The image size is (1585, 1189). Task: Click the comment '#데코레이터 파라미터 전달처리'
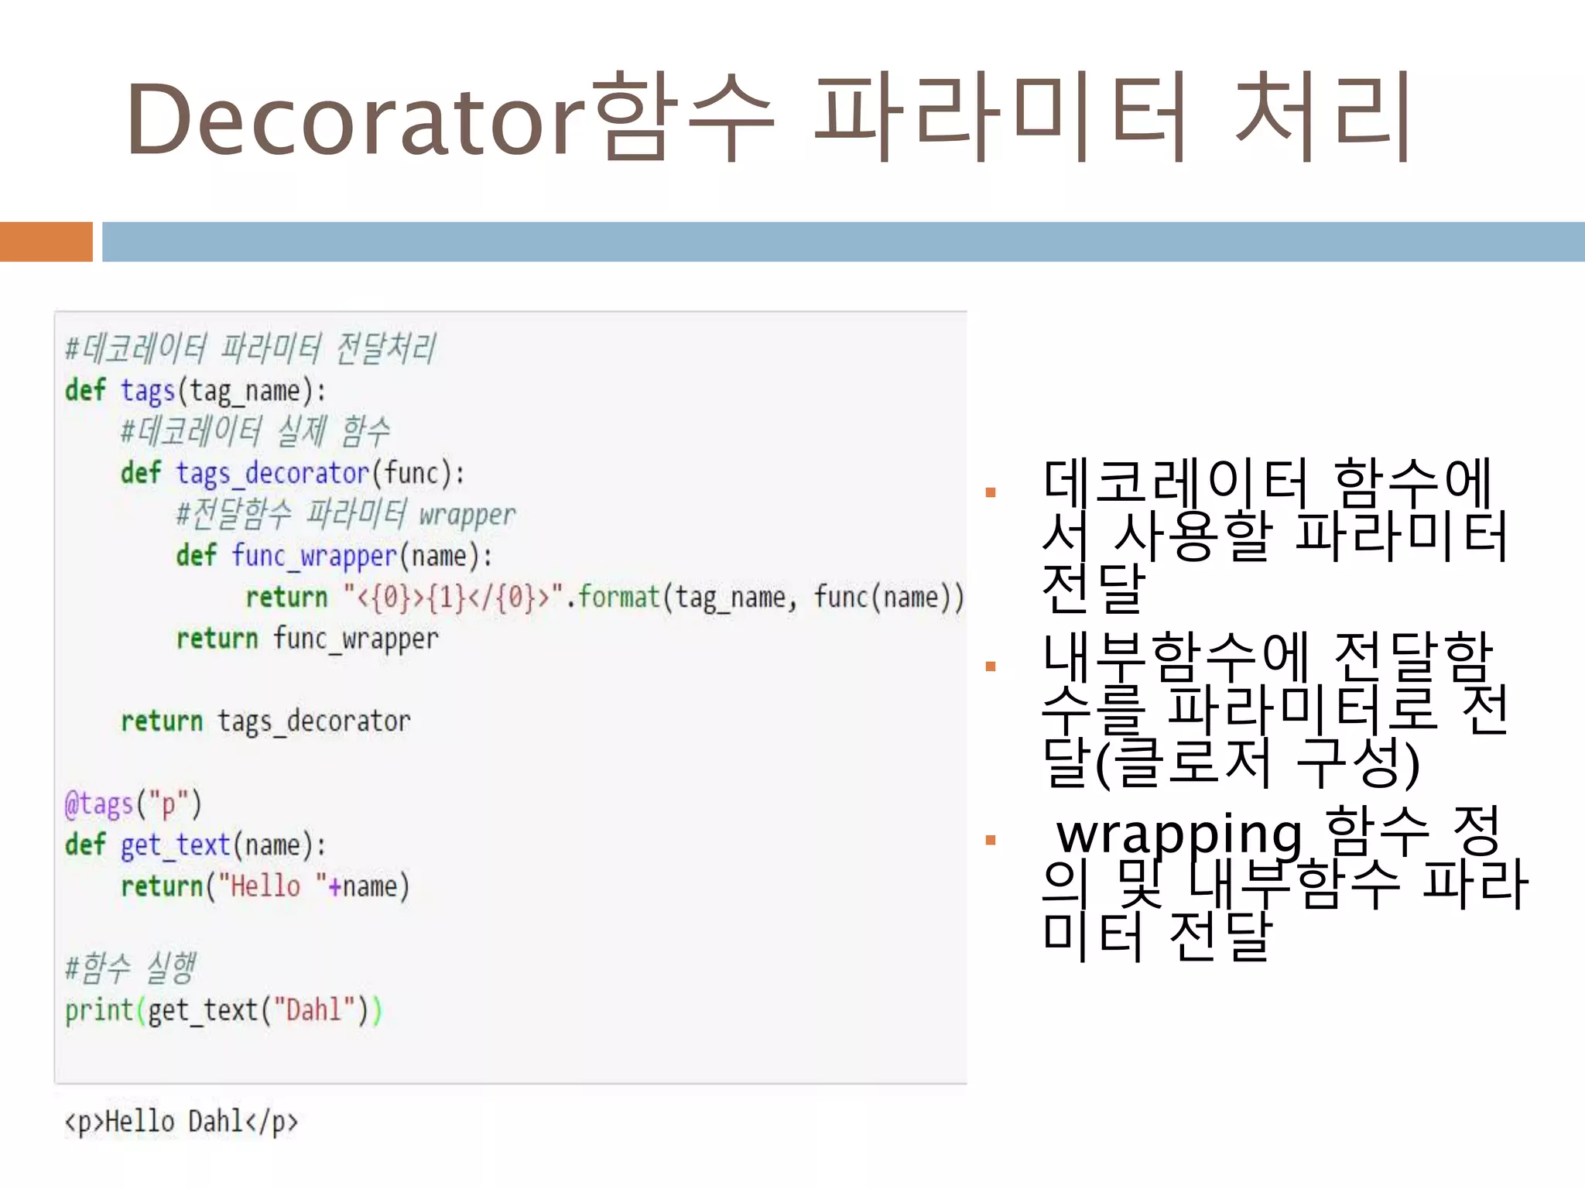pos(251,348)
